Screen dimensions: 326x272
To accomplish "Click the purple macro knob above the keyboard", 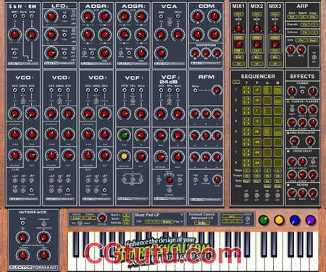I will point(310,220).
